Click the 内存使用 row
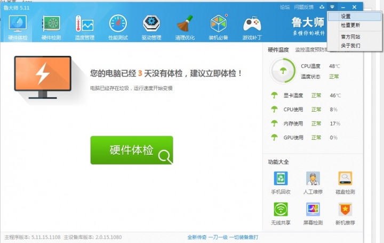The width and height of the screenshot is (384, 243). [306, 123]
